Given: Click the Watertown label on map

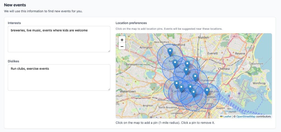Looking at the screenshot, I should (128, 91).
